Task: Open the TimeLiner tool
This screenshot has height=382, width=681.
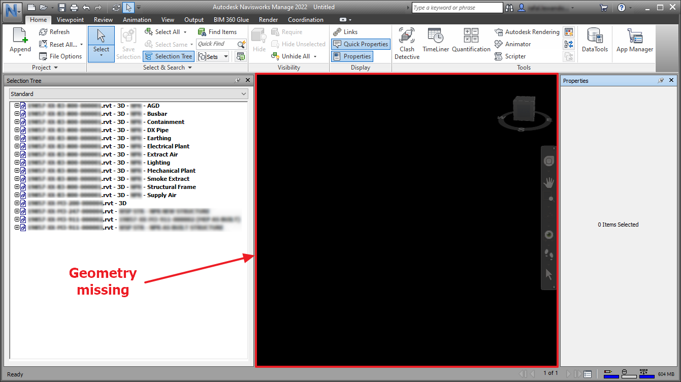Action: [x=436, y=40]
